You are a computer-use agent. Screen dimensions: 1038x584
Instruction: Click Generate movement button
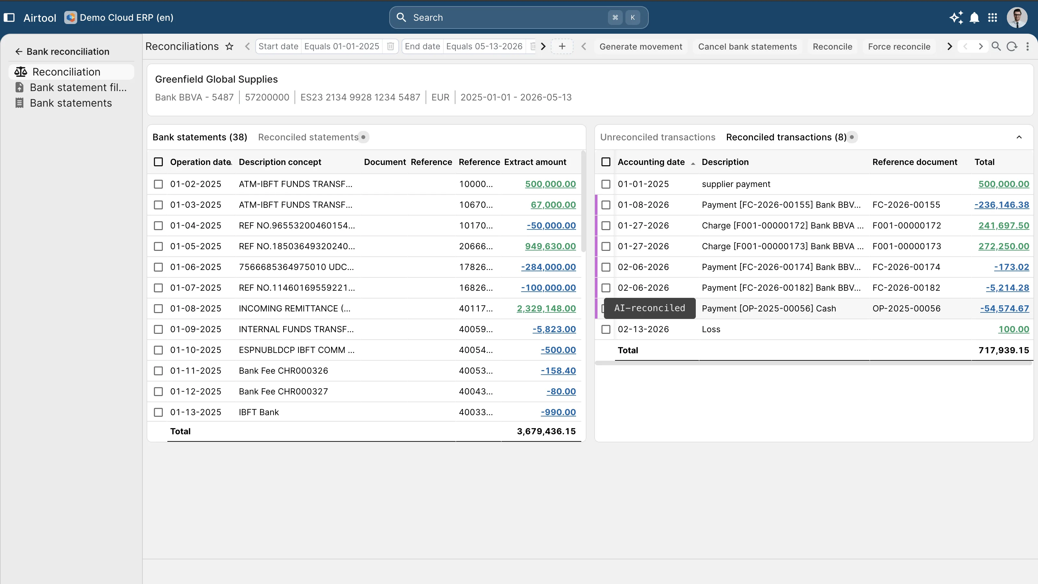pyautogui.click(x=641, y=46)
